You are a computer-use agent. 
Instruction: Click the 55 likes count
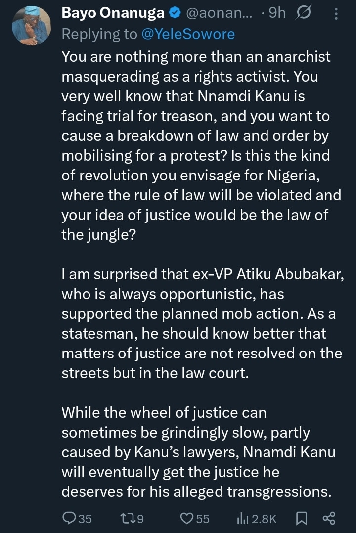coord(202,519)
